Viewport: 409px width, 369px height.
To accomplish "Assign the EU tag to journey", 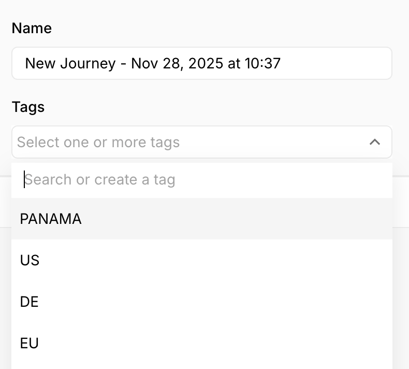I will 30,343.
